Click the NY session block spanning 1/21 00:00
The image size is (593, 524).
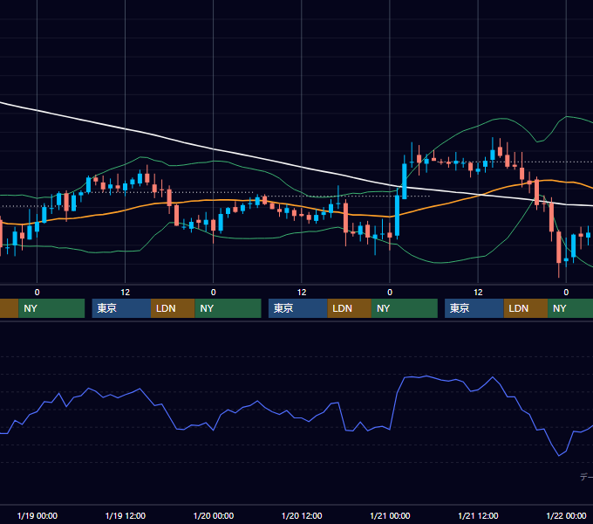tap(405, 308)
